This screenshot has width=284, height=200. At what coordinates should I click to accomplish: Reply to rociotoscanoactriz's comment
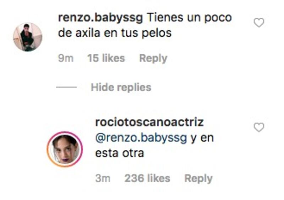pos(198,178)
